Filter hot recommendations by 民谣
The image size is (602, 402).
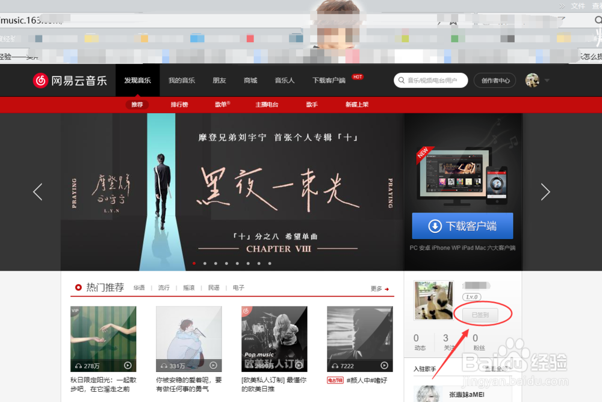[214, 288]
